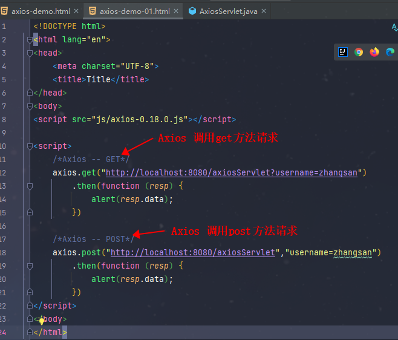This screenshot has width=398, height=340.
Task: Open the POST localhost axiosServlet URL link
Action: coord(193,252)
